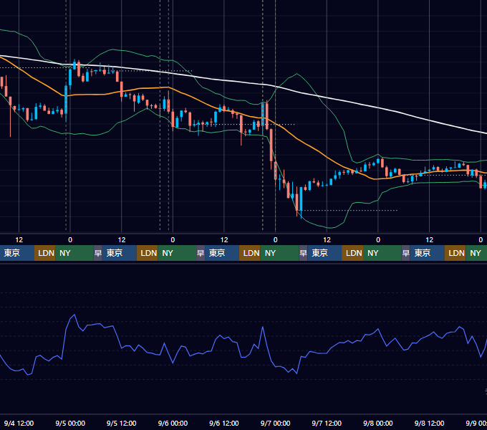
Task: Select the LDN session block on 9/5
Action: (148, 253)
